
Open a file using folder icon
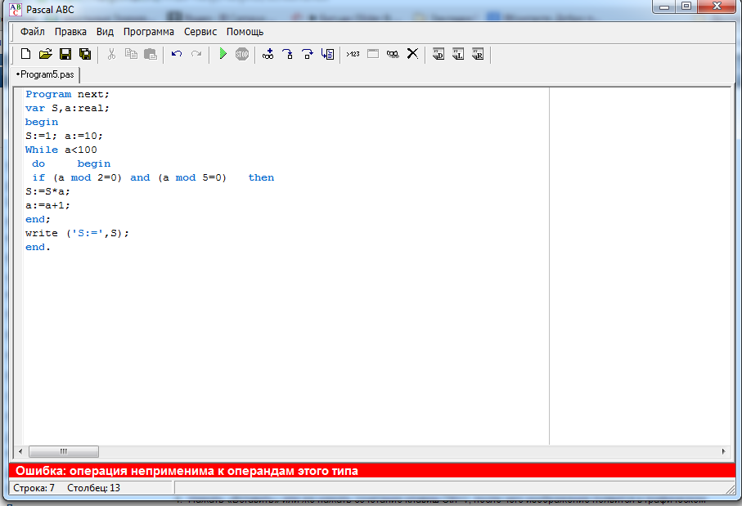[46, 54]
